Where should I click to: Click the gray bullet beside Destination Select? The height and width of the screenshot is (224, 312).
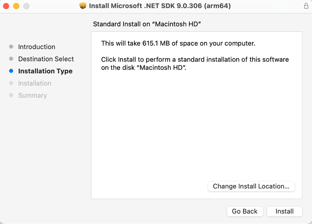(11, 59)
